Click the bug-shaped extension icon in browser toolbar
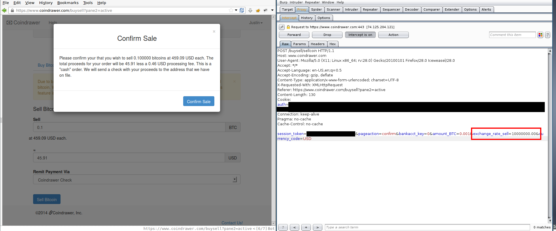Image resolution: width=556 pixels, height=231 pixels. click(265, 10)
